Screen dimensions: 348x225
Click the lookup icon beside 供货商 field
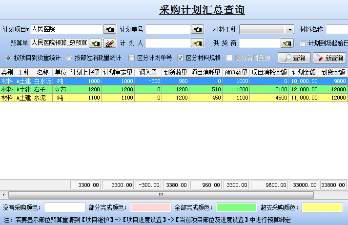(287, 43)
